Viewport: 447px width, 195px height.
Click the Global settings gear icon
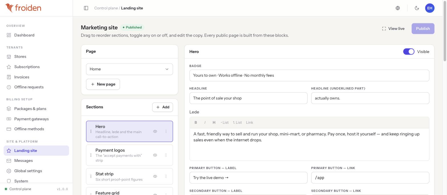pos(9,171)
